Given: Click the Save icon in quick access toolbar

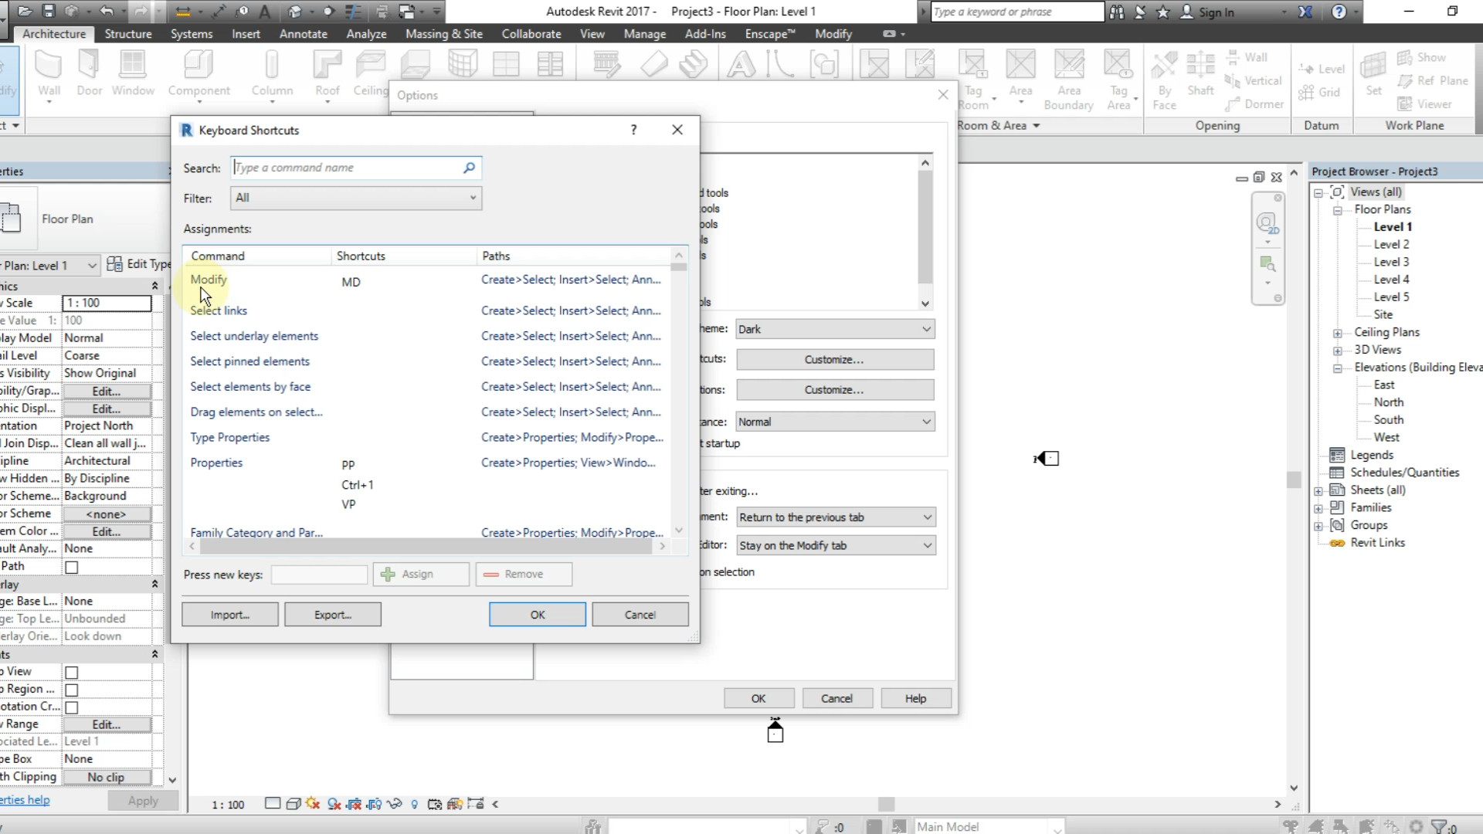Looking at the screenshot, I should (49, 12).
